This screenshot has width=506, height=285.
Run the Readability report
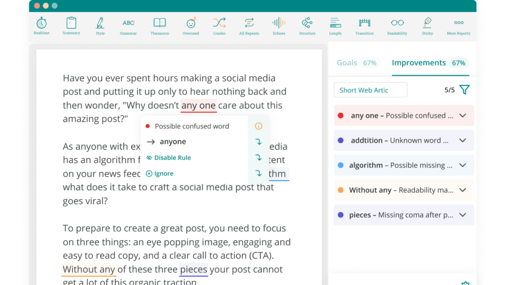(397, 26)
